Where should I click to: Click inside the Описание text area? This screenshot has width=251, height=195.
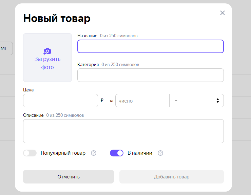click(x=123, y=131)
